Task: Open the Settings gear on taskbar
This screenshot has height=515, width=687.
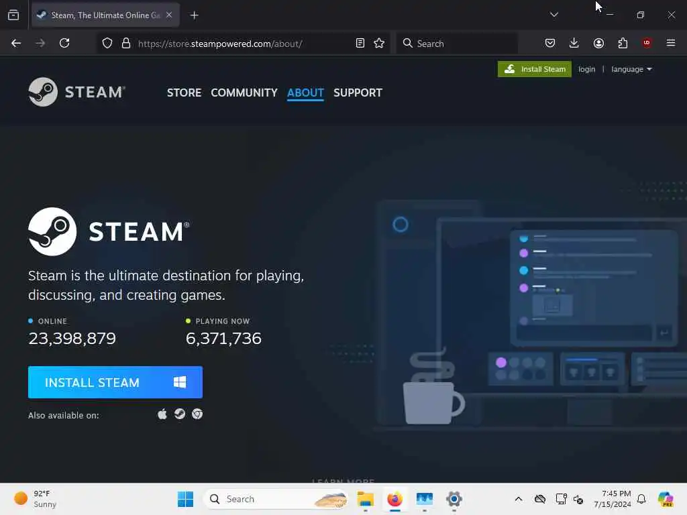Action: [454, 499]
